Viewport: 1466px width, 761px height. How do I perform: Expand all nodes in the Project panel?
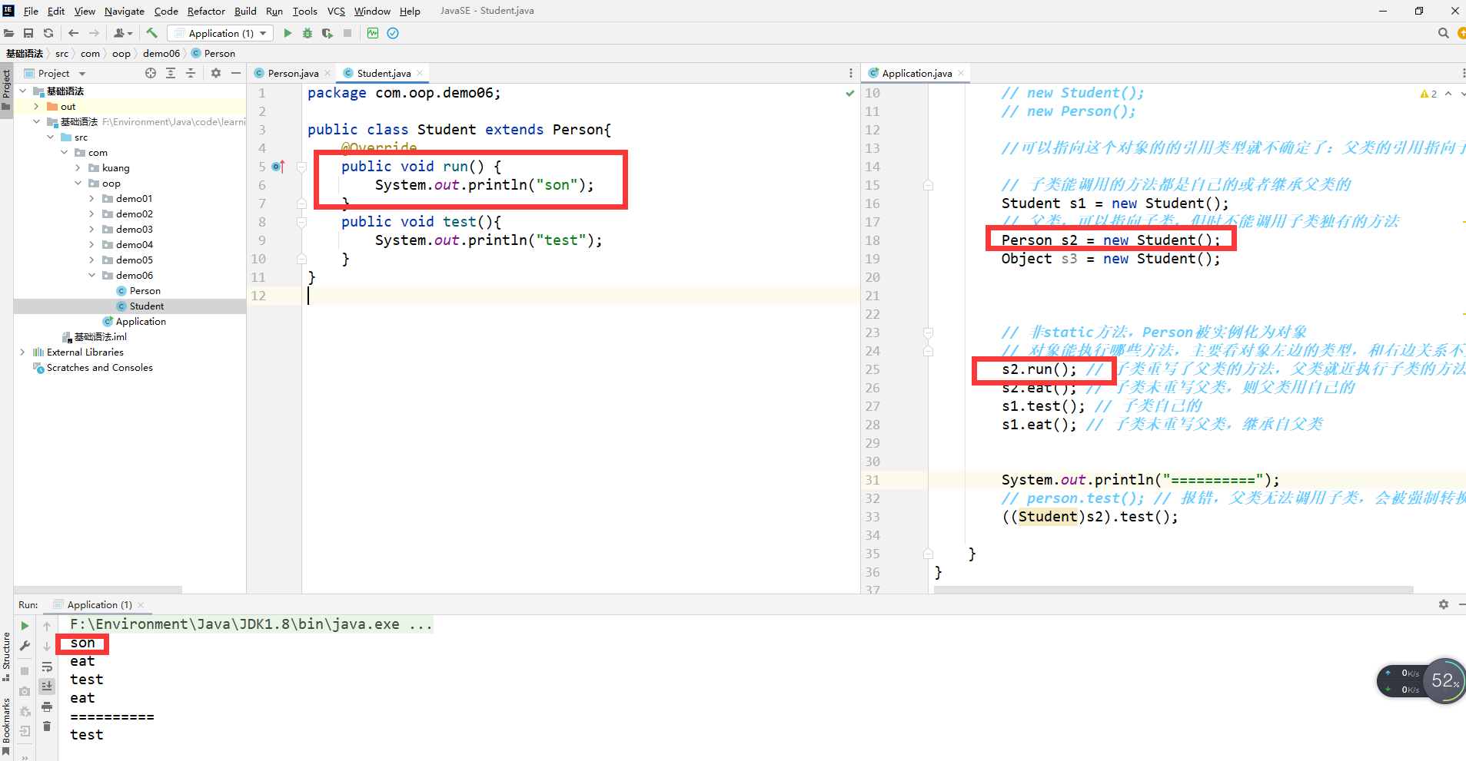(171, 73)
